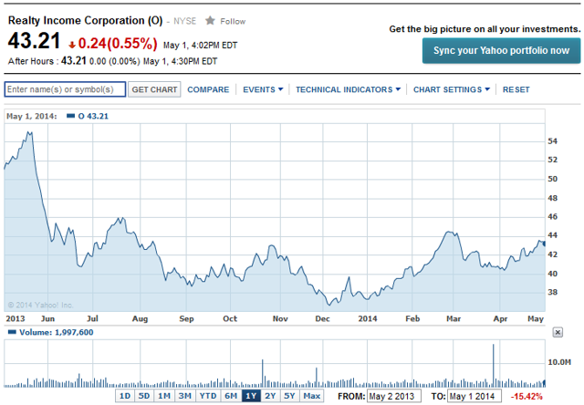Click the FROM date field
Viewport: 584px width, 405px height.
[394, 396]
